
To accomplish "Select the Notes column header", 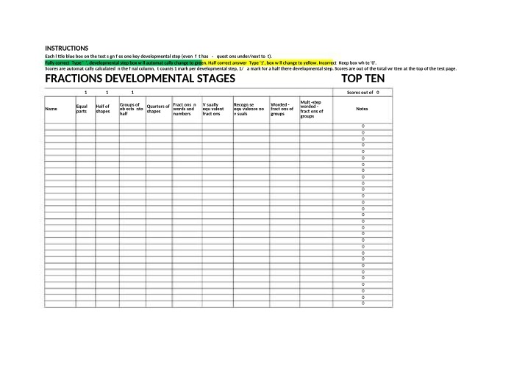I will click(362, 109).
